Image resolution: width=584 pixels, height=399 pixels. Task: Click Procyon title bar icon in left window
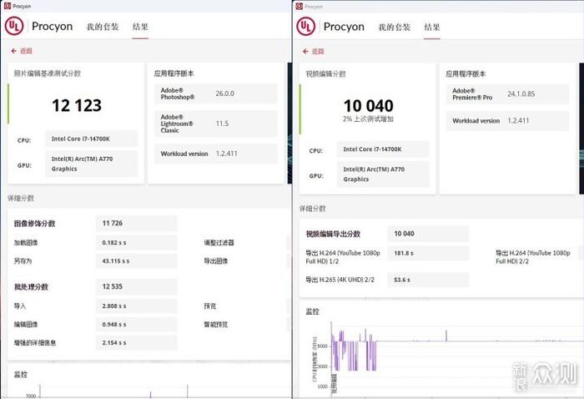pyautogui.click(x=8, y=6)
